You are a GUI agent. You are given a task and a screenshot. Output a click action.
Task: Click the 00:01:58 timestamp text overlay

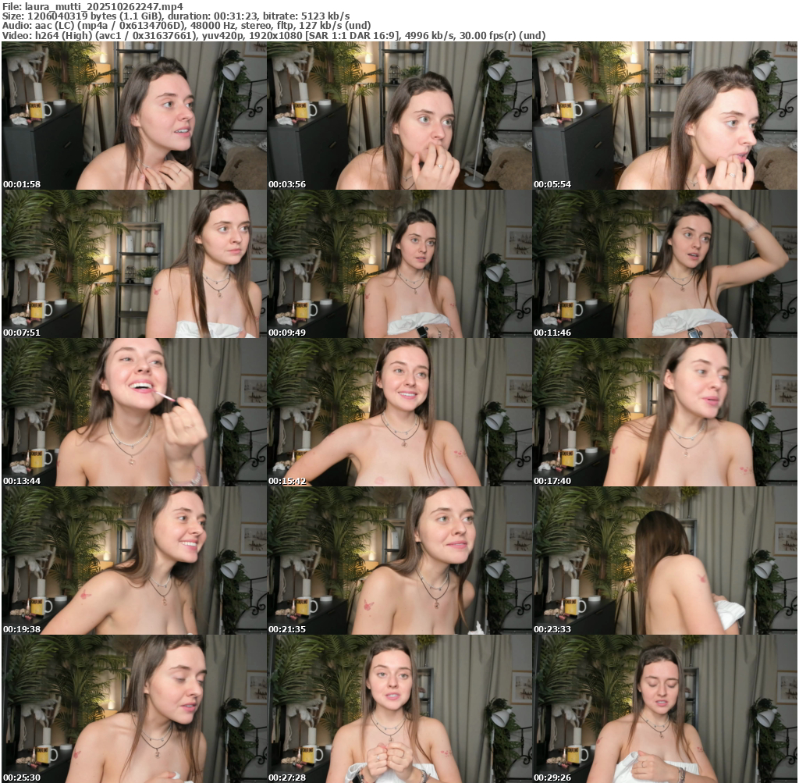pos(21,184)
